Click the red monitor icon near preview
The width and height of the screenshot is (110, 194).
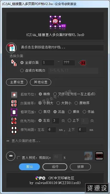tap(99, 156)
